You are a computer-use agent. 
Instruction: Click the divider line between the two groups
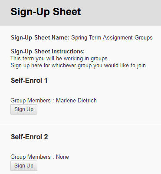click(x=80, y=124)
